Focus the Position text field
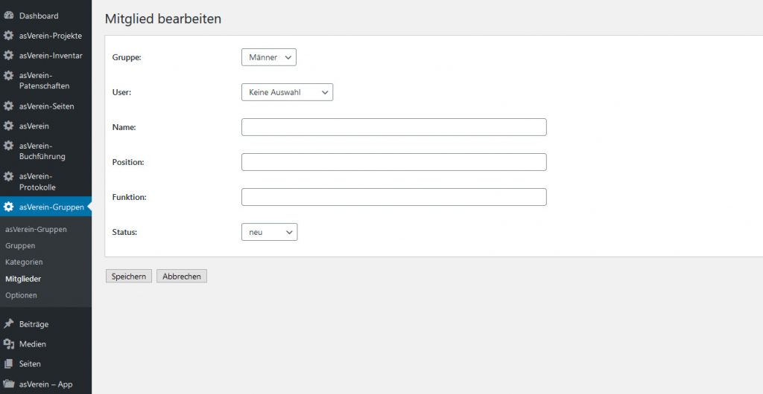Viewport: 763px width, 394px height. (393, 162)
